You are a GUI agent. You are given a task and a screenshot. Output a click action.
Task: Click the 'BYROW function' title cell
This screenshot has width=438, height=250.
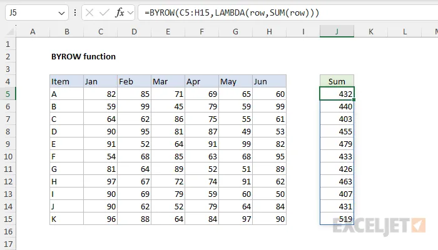point(83,57)
